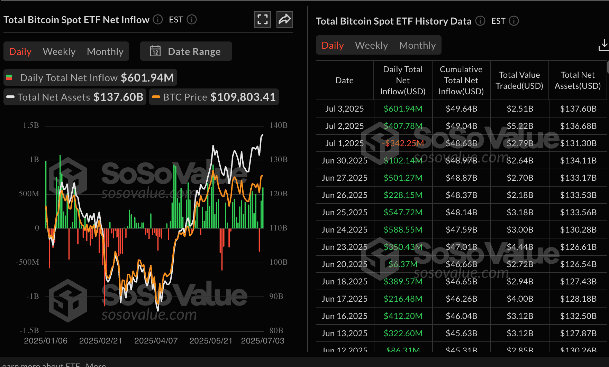The height and width of the screenshot is (367, 609).
Task: Click the info icon next to Net Inflow title
Action: tap(158, 20)
